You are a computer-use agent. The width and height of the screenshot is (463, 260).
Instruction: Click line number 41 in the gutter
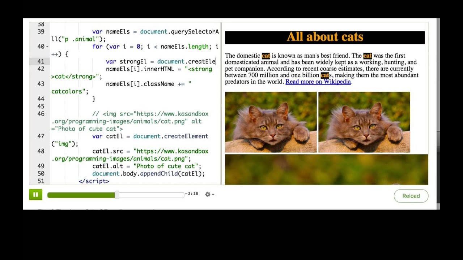click(41, 61)
